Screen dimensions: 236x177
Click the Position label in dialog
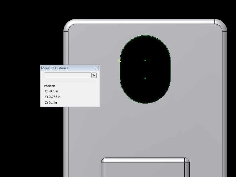(x=50, y=86)
